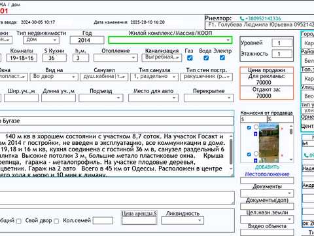Select the first photo's radio button
The width and height of the screenshot is (314, 236).
pos(256,127)
